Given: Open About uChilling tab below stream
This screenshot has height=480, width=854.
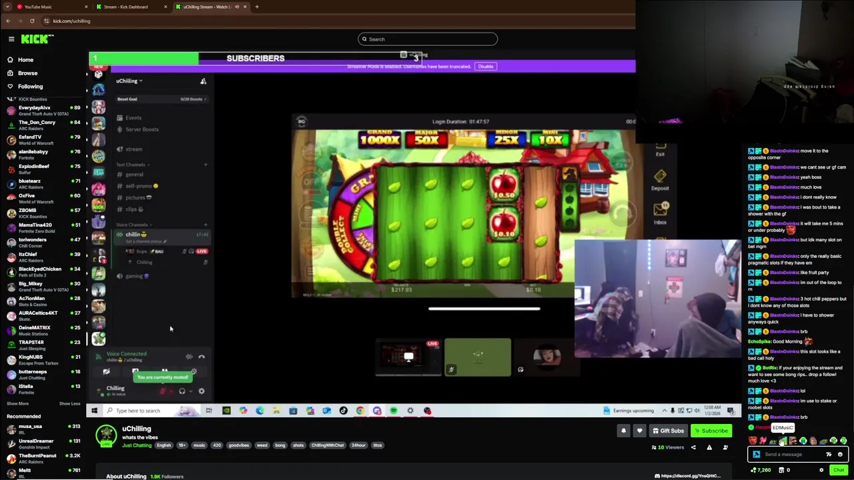Looking at the screenshot, I should tap(126, 477).
